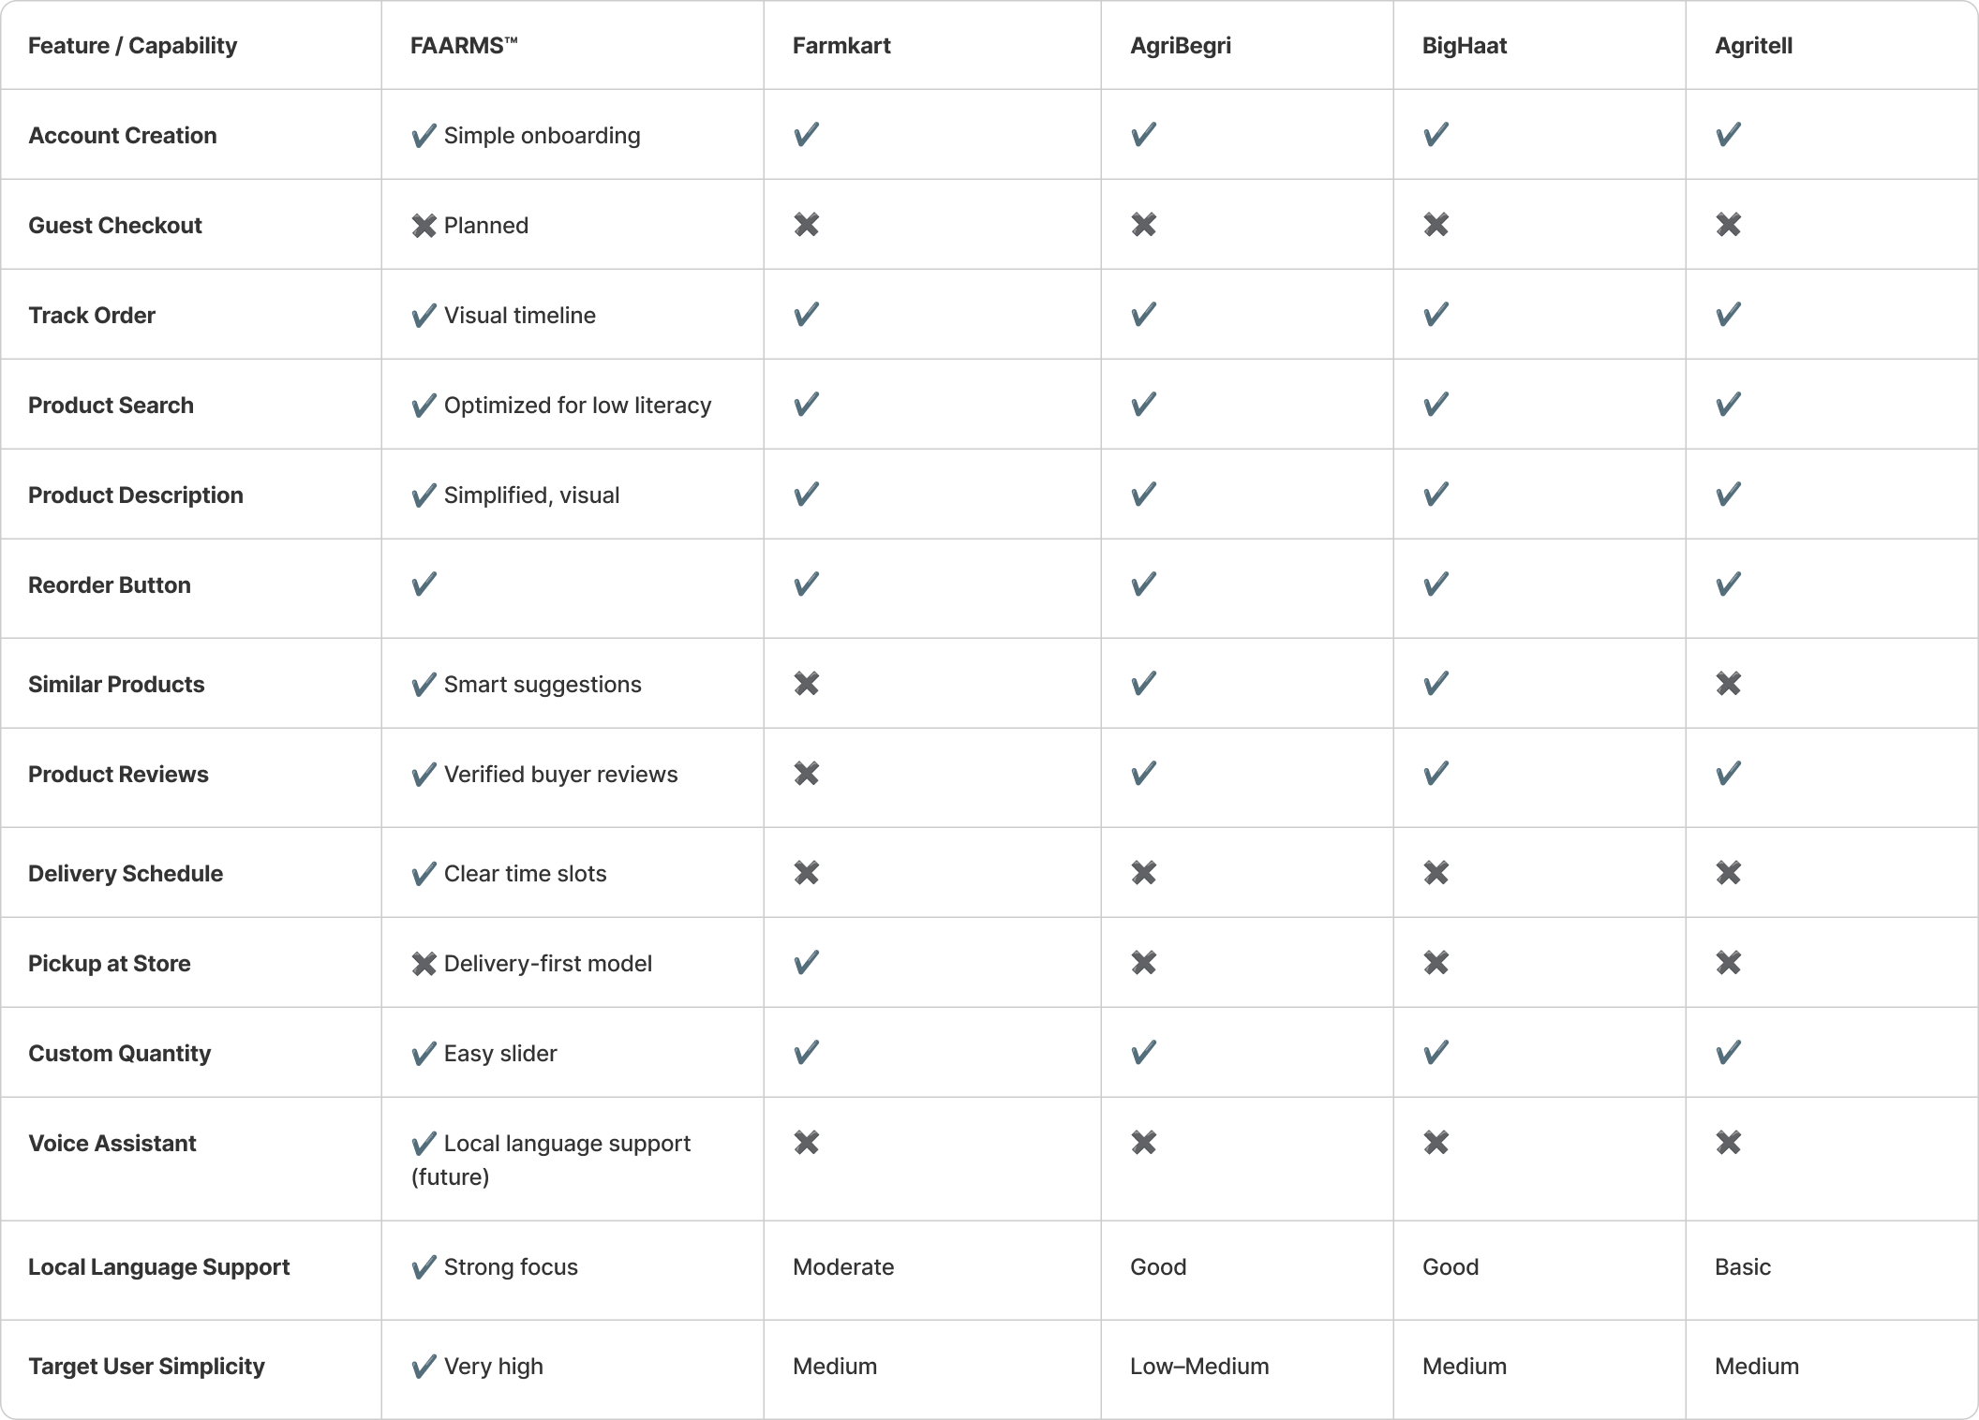1979x1420 pixels.
Task: Click Farmkart's Account Creation checkmark
Action: coord(806,135)
